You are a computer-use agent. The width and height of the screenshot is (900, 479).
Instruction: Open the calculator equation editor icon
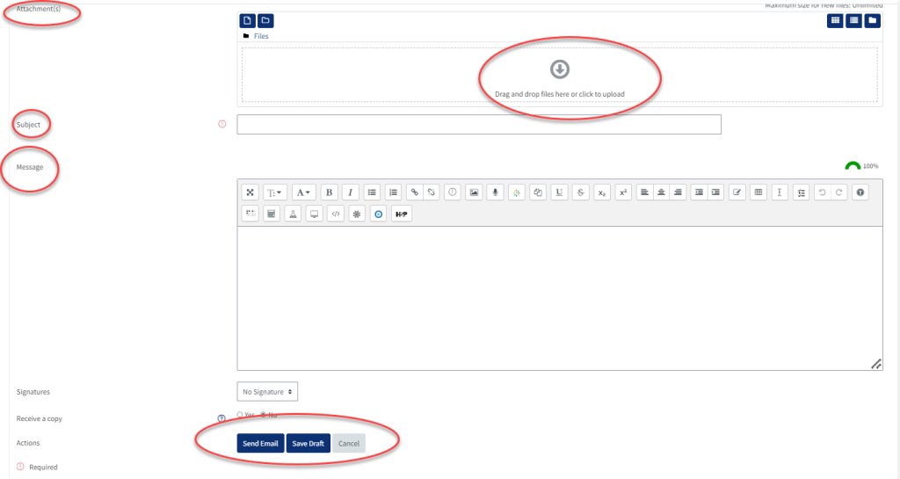(x=272, y=214)
